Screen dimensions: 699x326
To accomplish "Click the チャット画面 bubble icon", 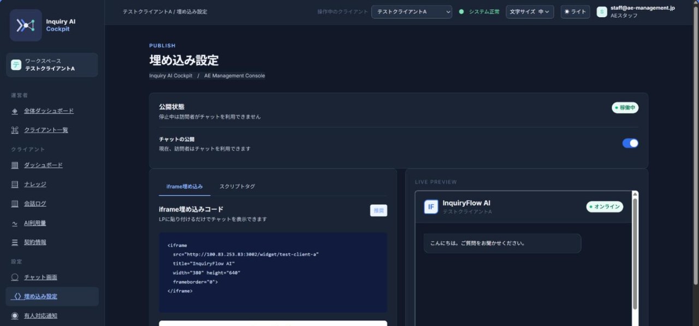I will coord(15,277).
